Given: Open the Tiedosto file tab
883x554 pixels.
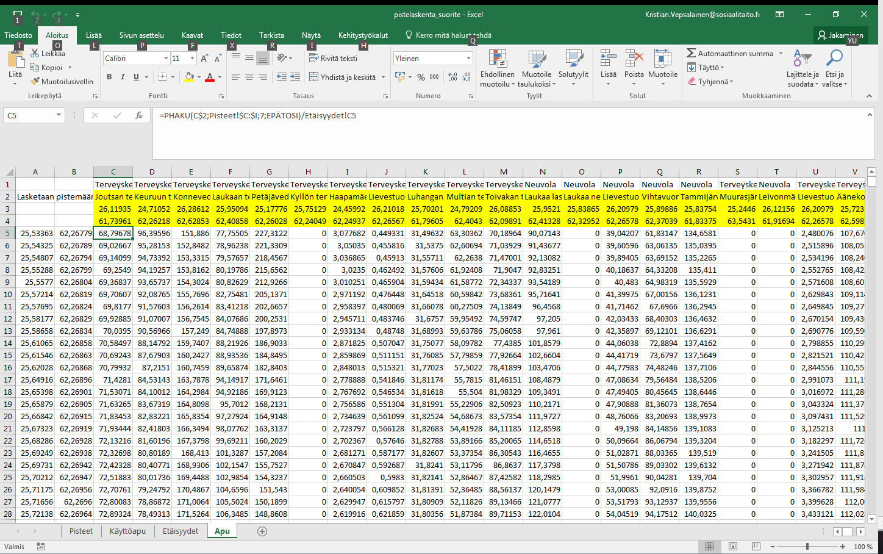Looking at the screenshot, I should 18,35.
